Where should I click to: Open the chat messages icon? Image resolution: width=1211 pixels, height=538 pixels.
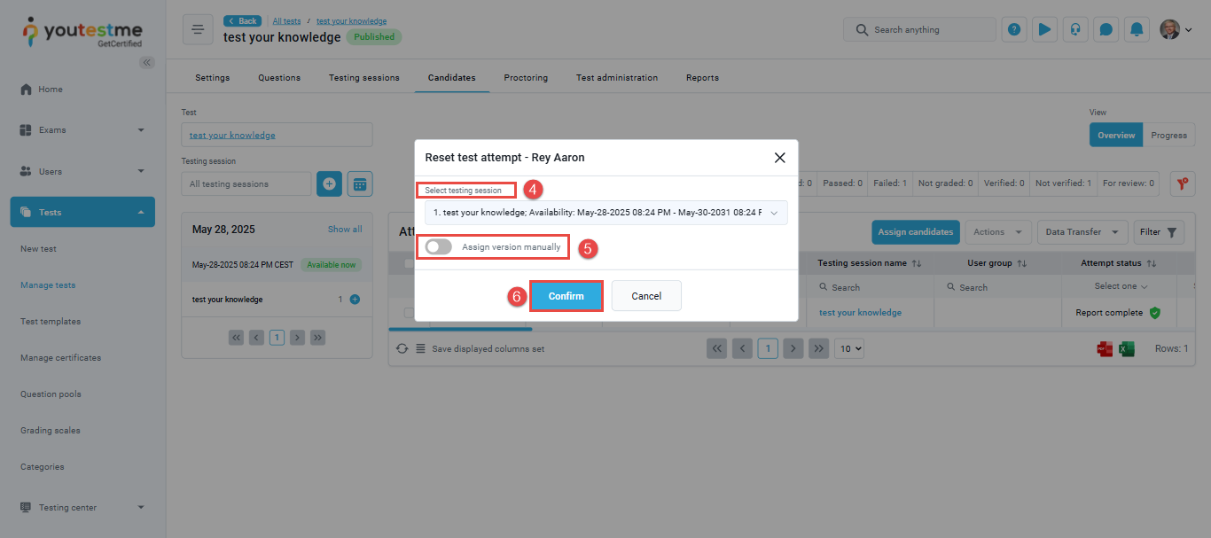[x=1106, y=29]
